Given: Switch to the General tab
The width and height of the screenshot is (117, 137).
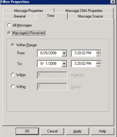Looking at the screenshot, I should (19, 16).
